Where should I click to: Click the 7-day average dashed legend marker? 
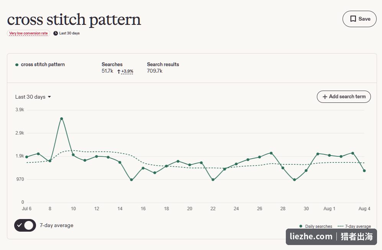coord(341,226)
